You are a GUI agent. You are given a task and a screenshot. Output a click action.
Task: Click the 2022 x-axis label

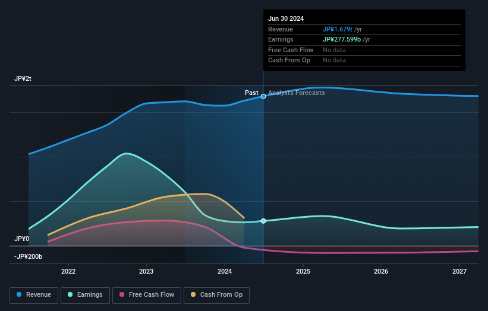pyautogui.click(x=68, y=271)
